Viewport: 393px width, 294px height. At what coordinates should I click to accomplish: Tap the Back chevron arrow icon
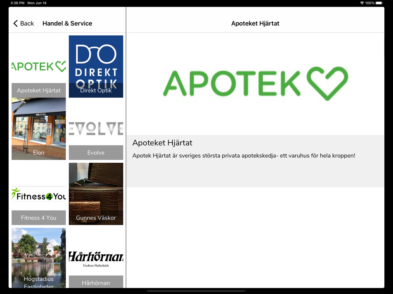coord(16,24)
